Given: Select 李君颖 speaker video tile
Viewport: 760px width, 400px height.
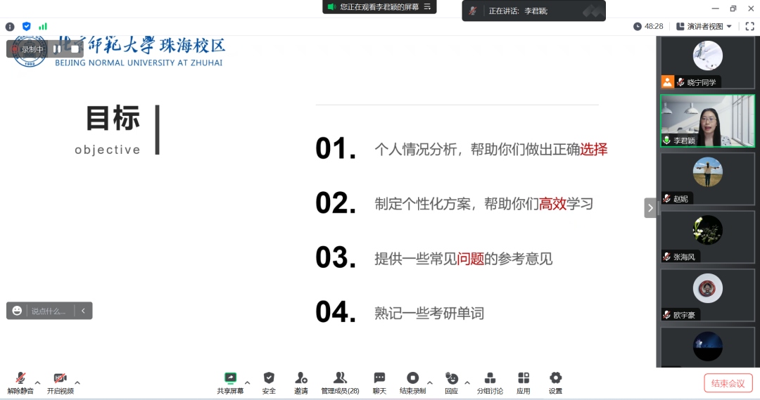Looking at the screenshot, I should click(708, 121).
